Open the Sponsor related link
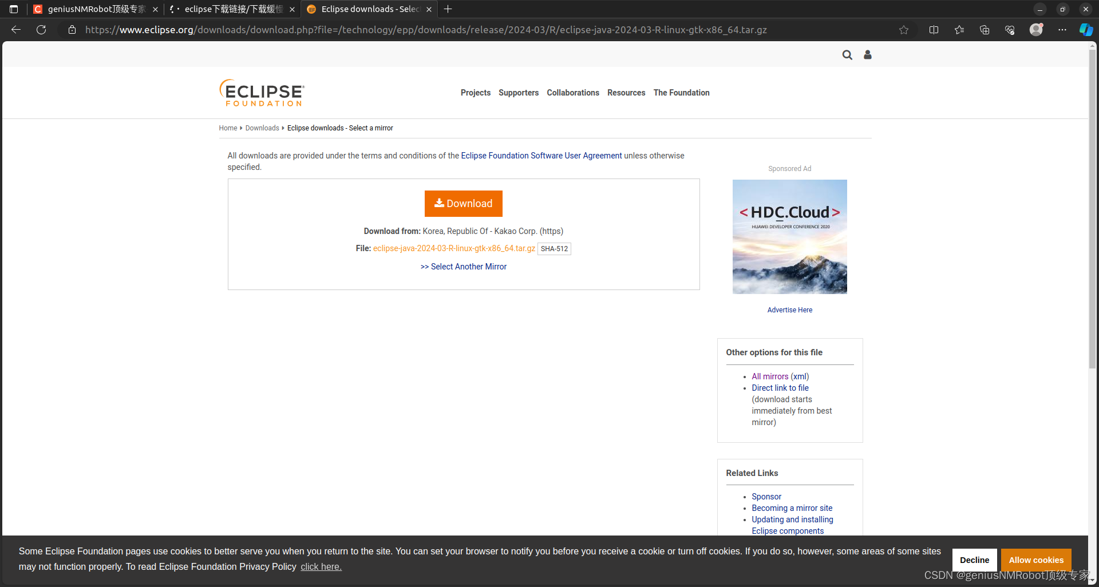Viewport: 1099px width, 587px height. [x=766, y=497]
